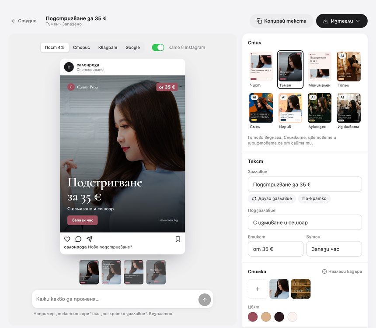Toggle the Като в Instagram switch

158,47
